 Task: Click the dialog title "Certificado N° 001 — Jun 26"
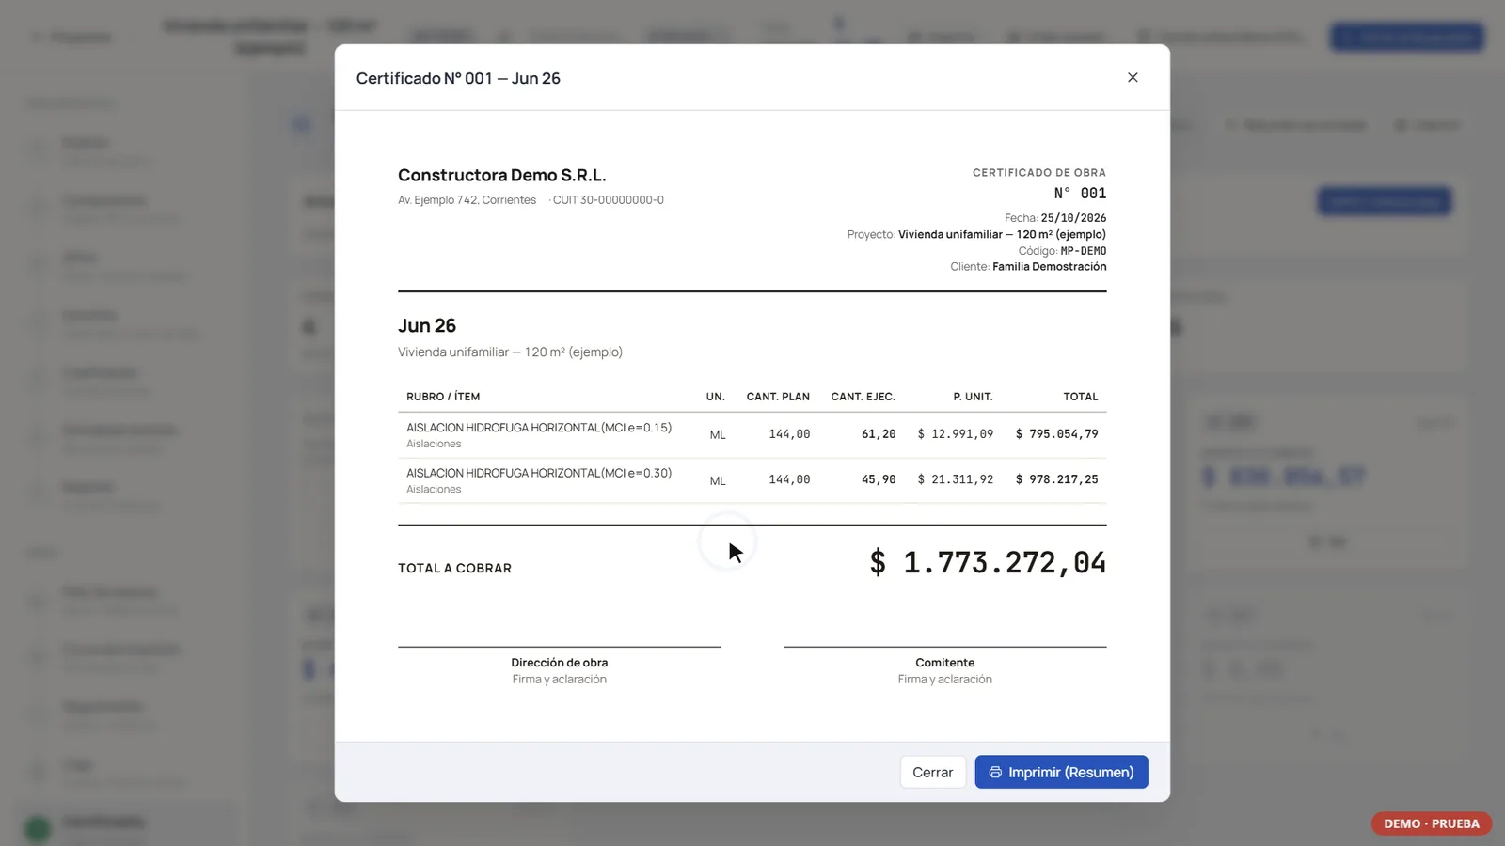(458, 78)
